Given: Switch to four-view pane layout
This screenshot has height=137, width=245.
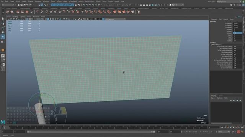Looking at the screenshot, I should tap(3, 60).
